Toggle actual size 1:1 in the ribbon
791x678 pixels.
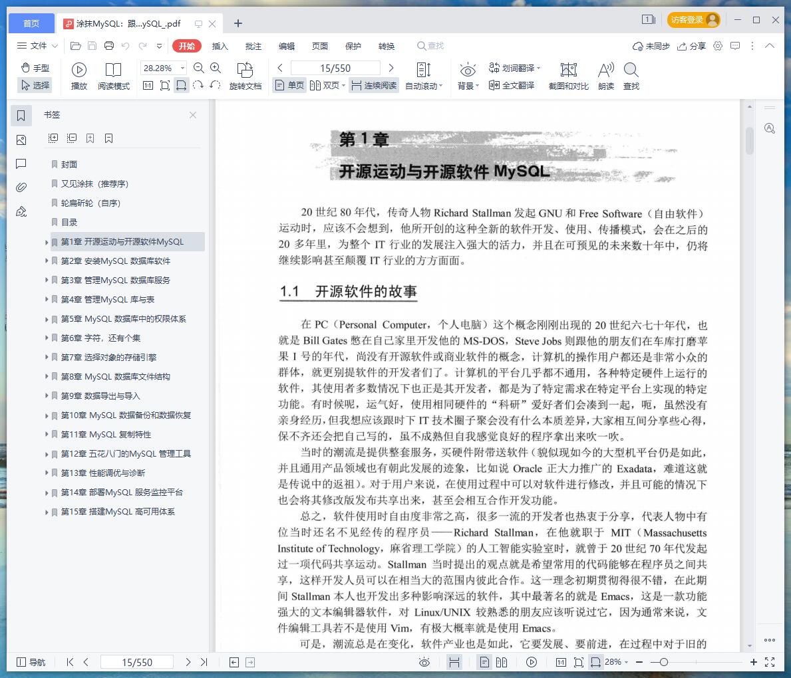point(148,85)
